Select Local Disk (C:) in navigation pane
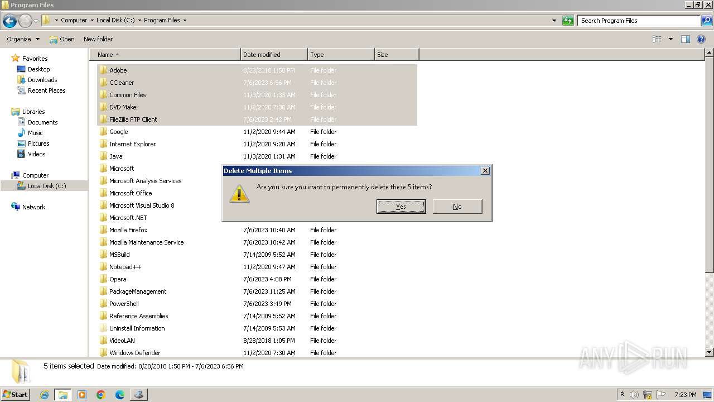This screenshot has height=402, width=714. click(47, 186)
